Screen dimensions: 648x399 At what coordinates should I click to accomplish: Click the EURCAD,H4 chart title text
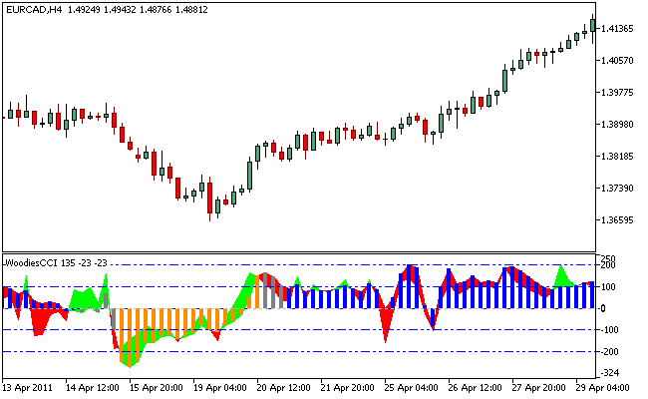(34, 10)
